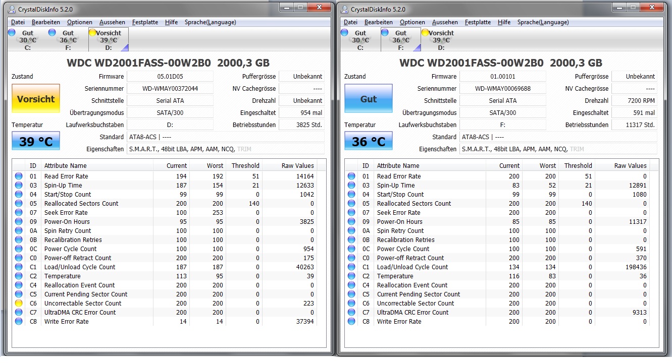
Task: Click Start/Stop Count orb in right window
Action: [x=351, y=194]
